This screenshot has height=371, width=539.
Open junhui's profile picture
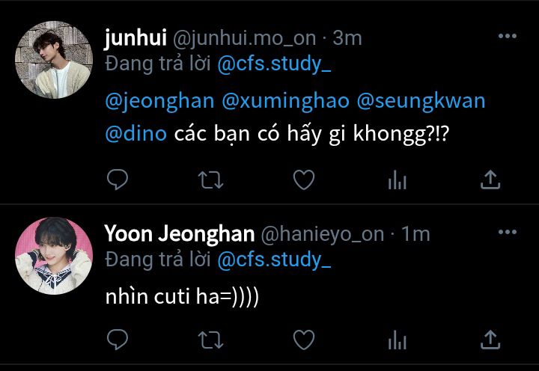[x=54, y=60]
